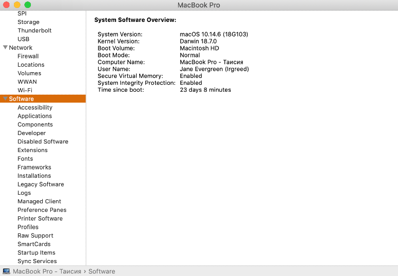
Task: Open SmartCards section
Action: 34,244
